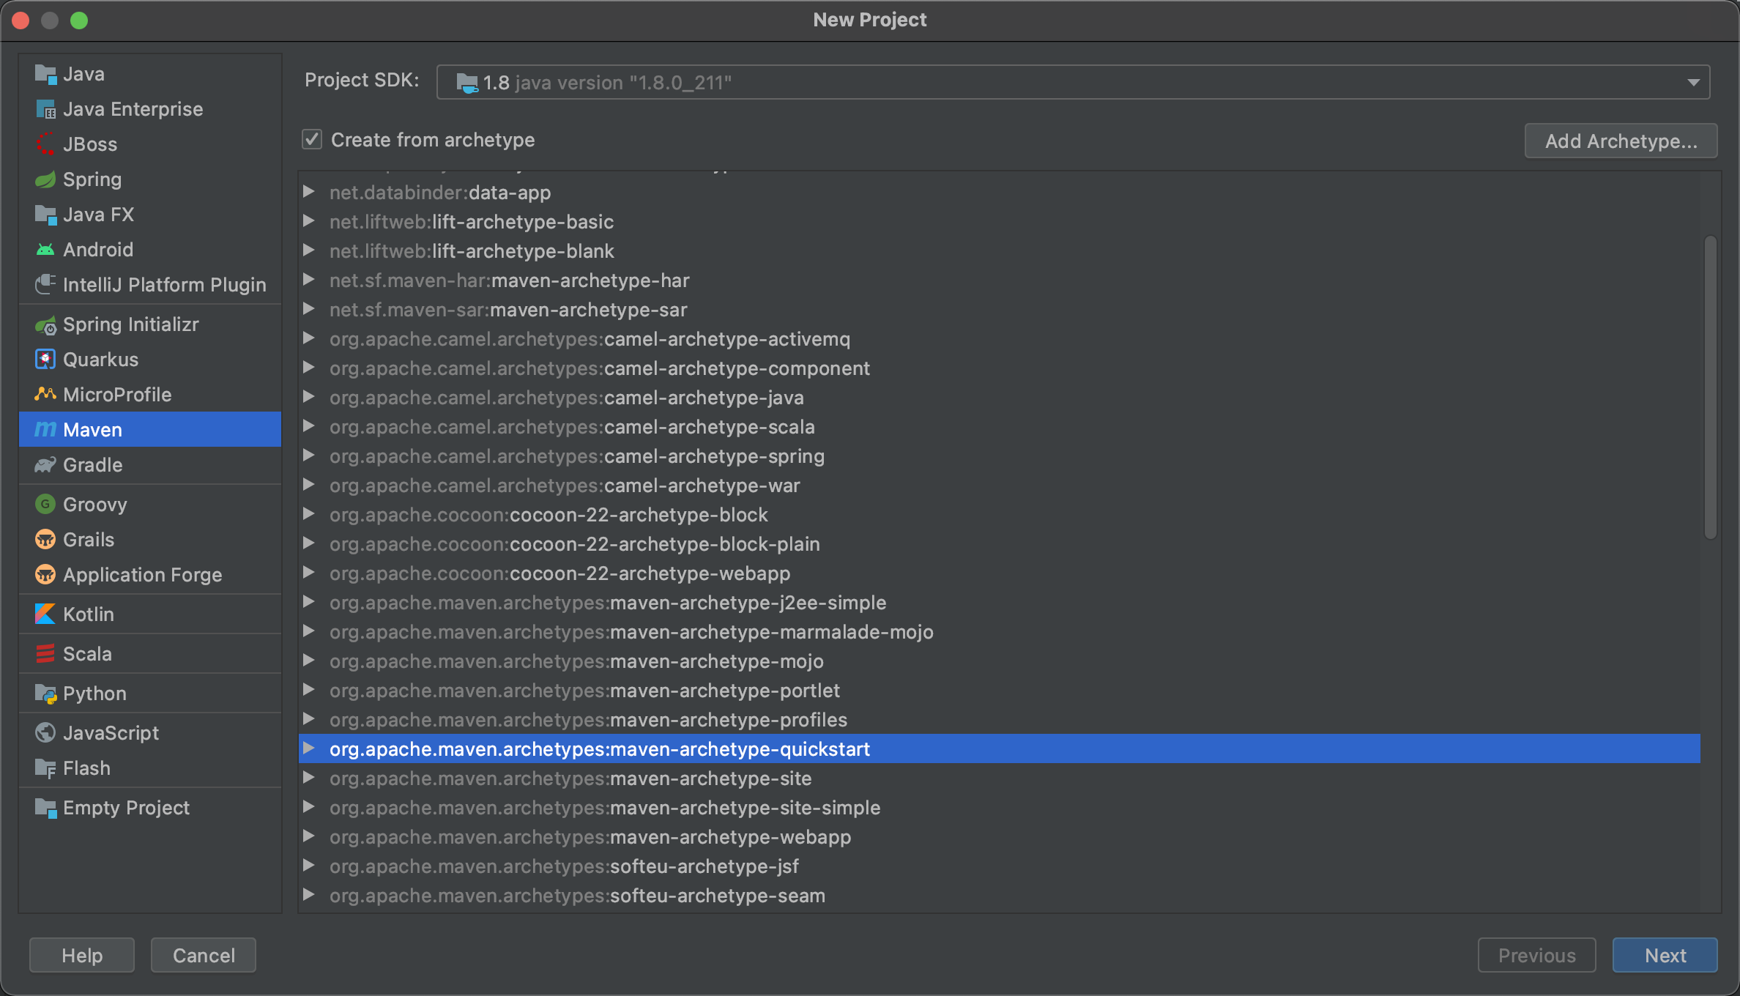
Task: Open the Project SDK dropdown arrow
Action: (x=1693, y=83)
